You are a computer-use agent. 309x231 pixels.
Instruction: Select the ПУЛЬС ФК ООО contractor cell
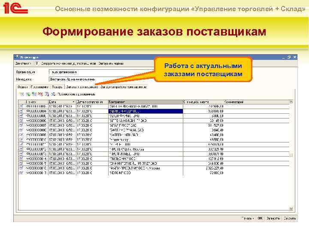[x=145, y=159]
